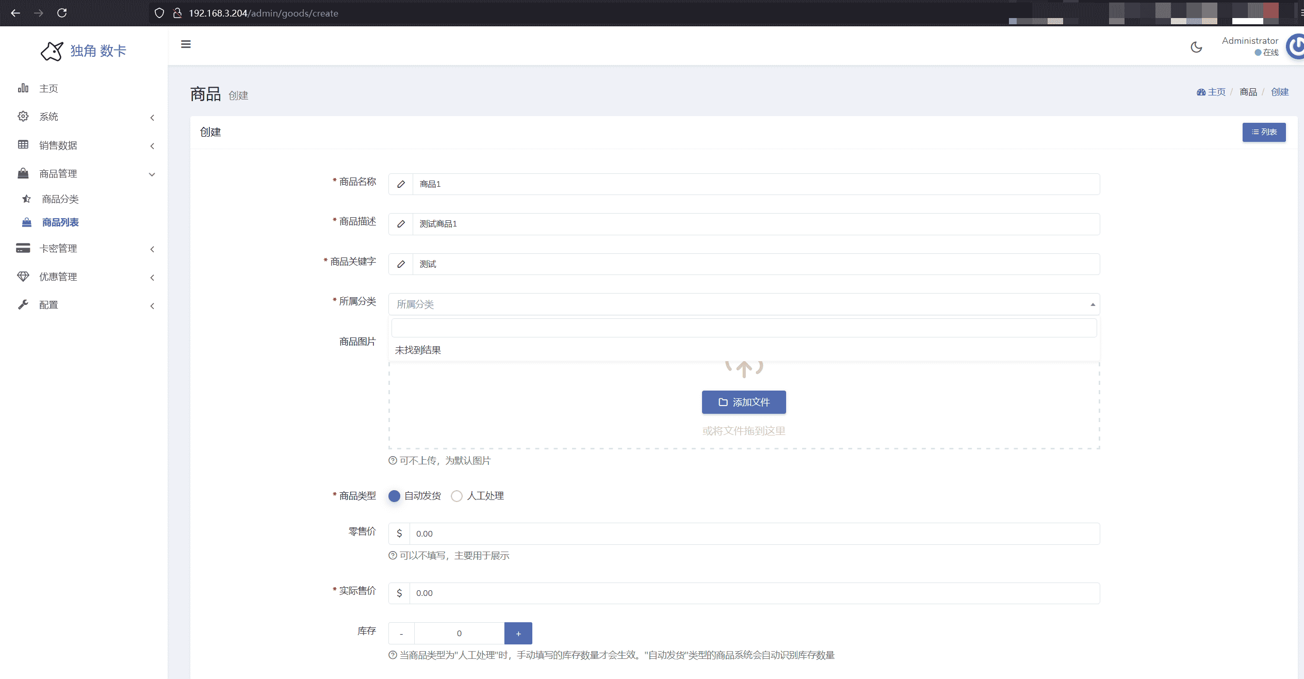Screen dimensions: 1304x679
Task: Expand the 优惠管理 sidebar section
Action: point(57,276)
